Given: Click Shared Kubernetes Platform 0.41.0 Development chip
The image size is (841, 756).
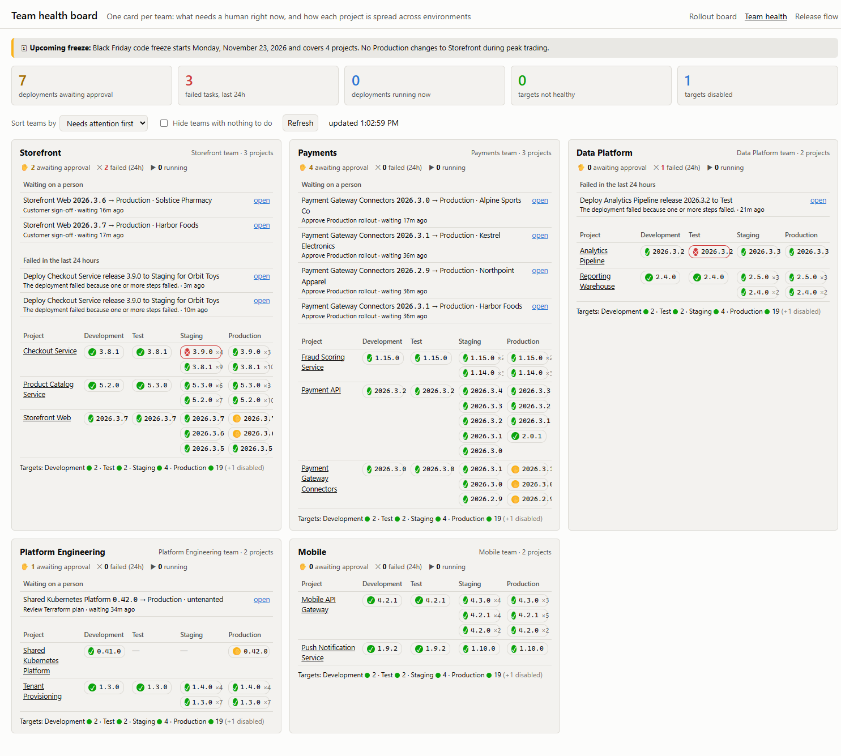Looking at the screenshot, I should point(104,652).
